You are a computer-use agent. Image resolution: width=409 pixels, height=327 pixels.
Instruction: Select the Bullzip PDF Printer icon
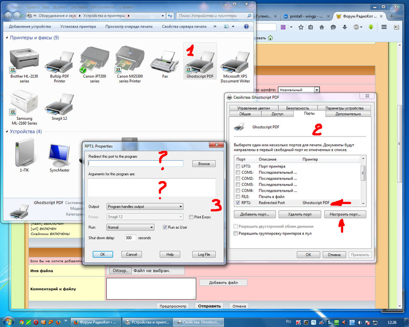coord(59,62)
